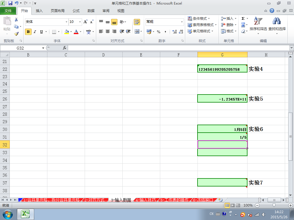Click the text orientation icon
This screenshot has height=220, width=294.
[x=122, y=22]
